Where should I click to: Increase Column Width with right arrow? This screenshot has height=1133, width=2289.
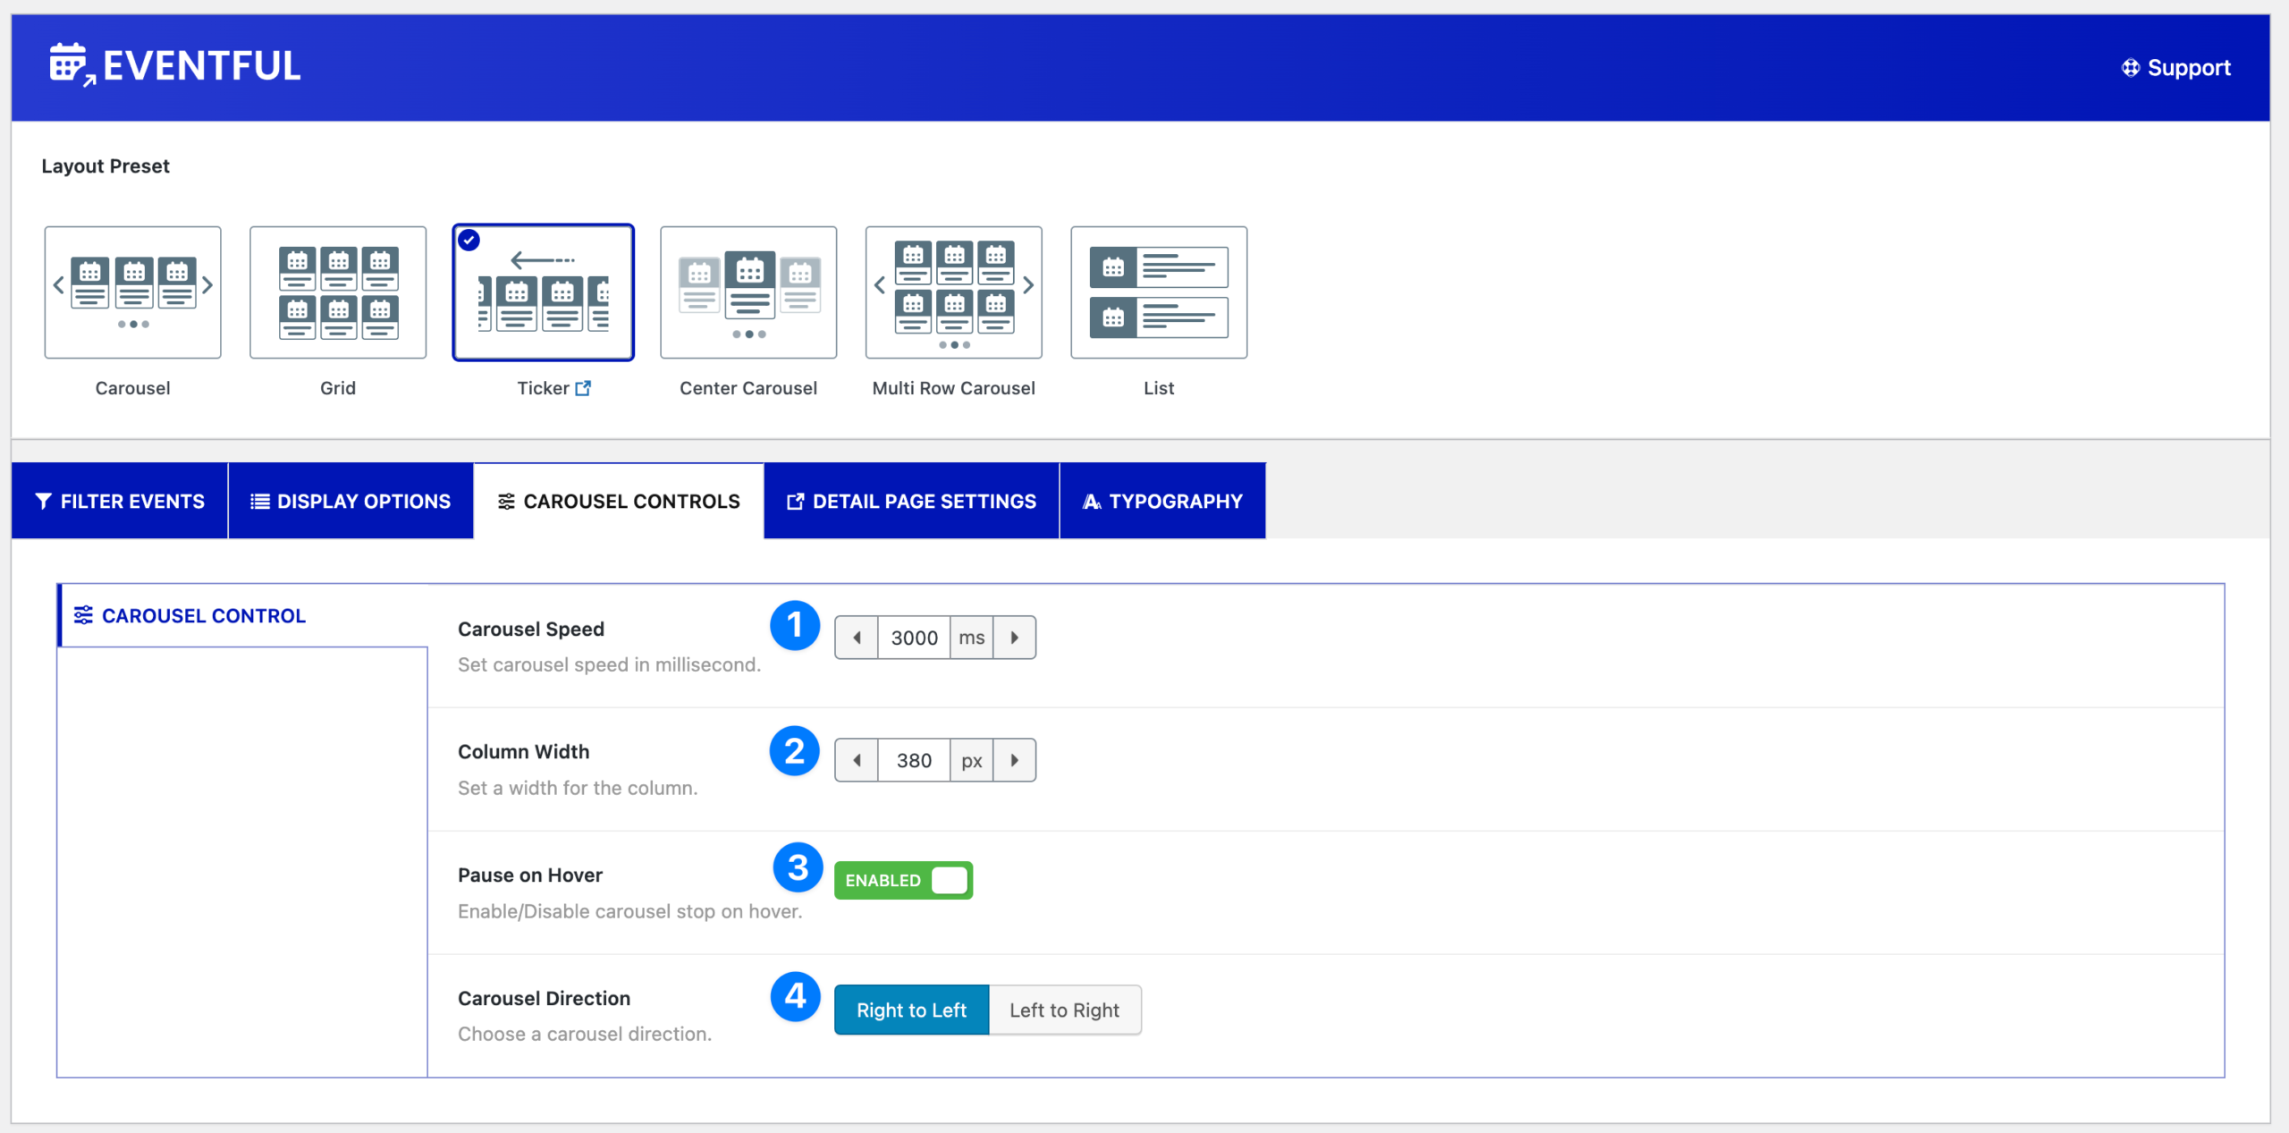click(1014, 760)
